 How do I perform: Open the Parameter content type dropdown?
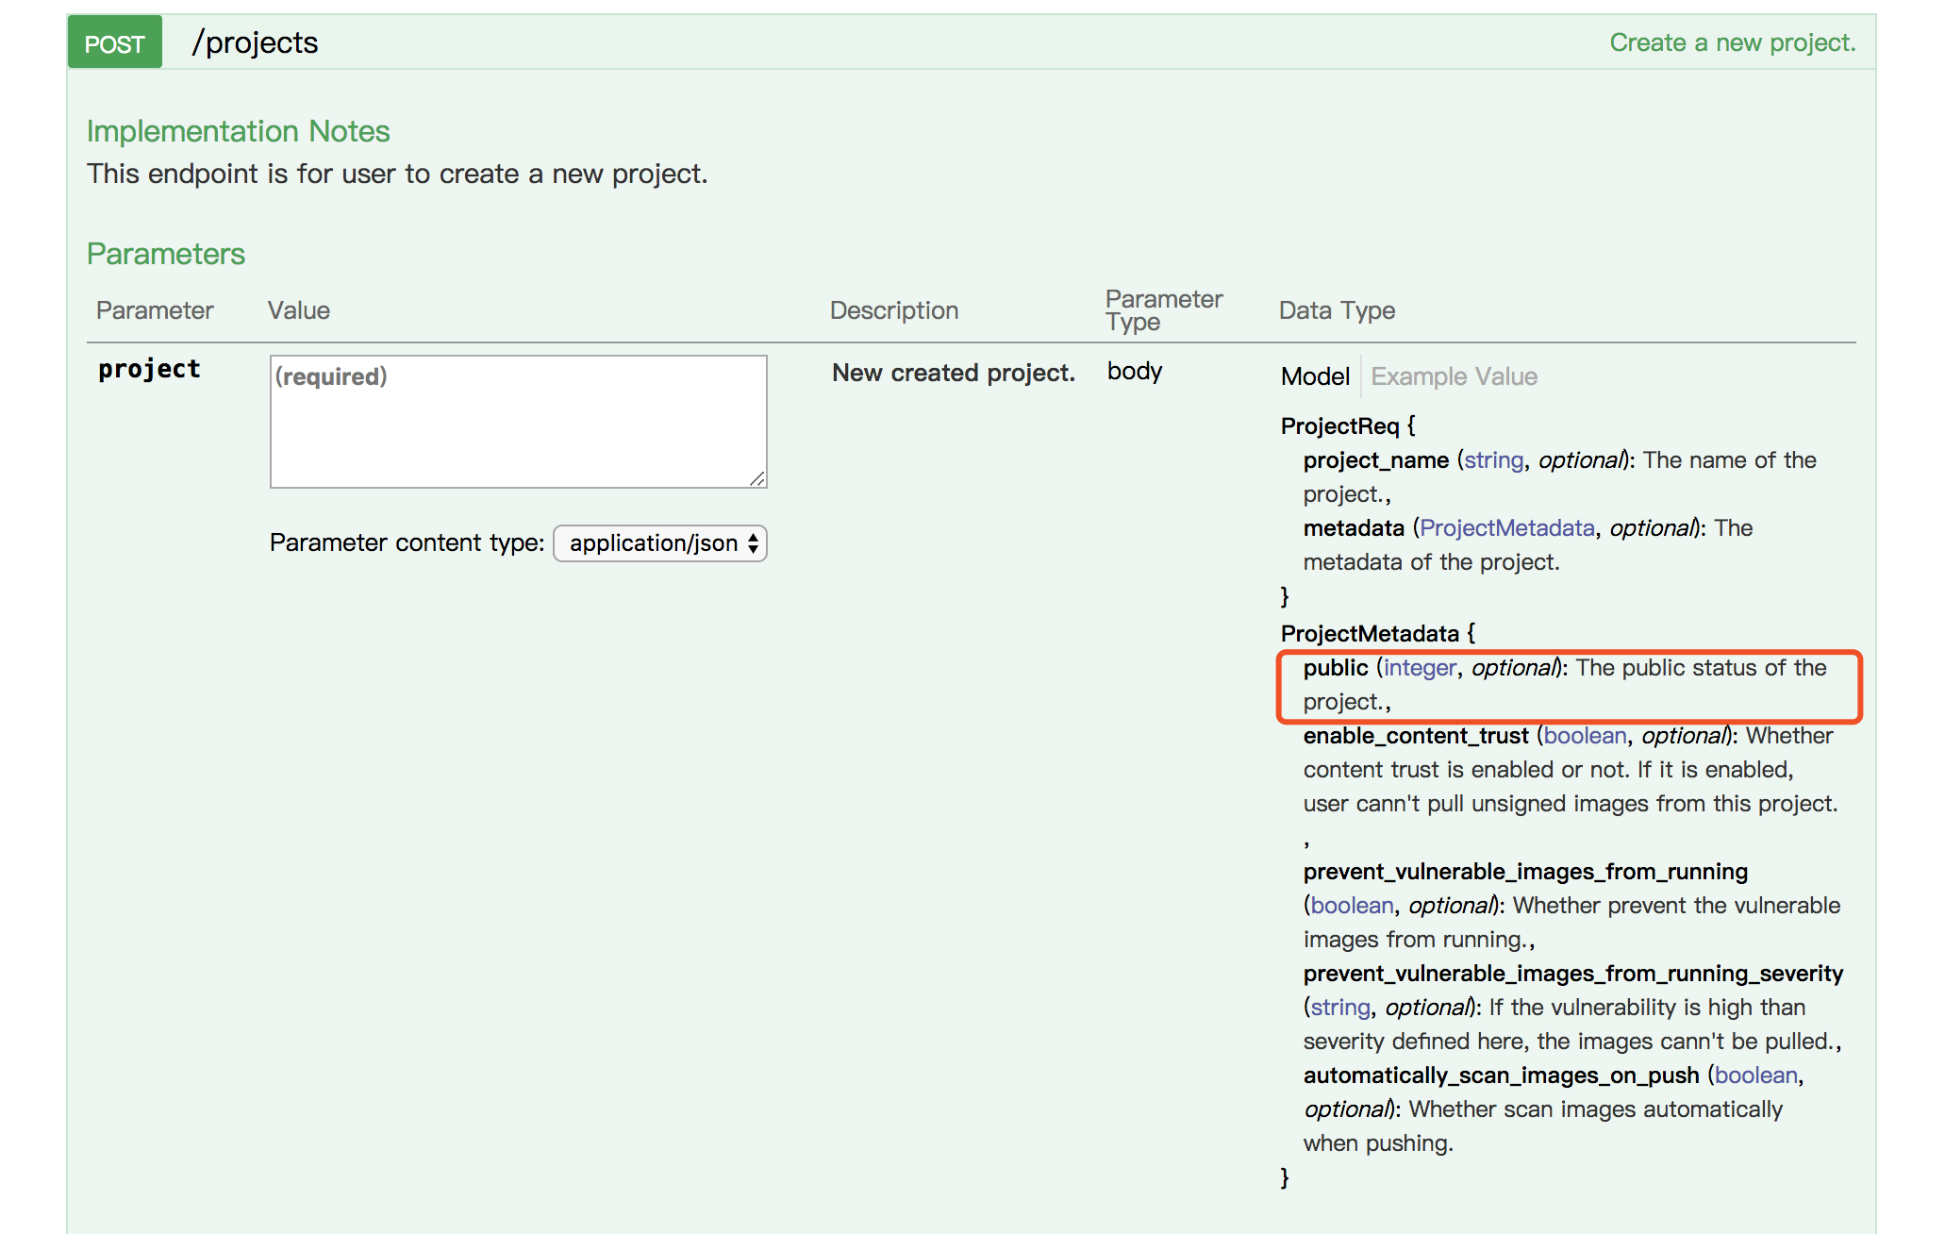point(659,543)
